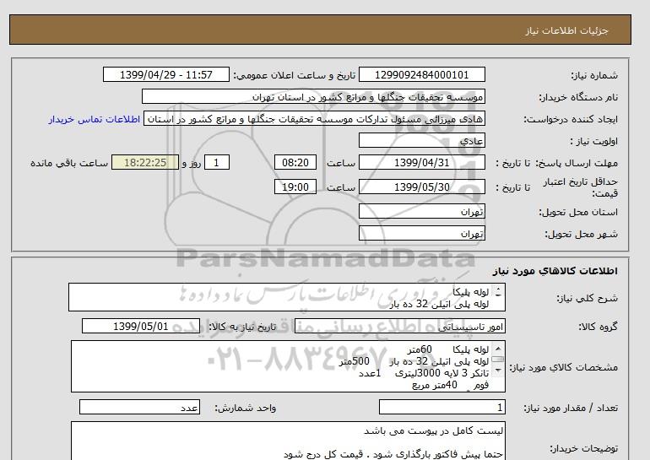Step up the general description box arrow
Image resolution: width=650 pixels, height=460 pixels.
click(x=498, y=289)
